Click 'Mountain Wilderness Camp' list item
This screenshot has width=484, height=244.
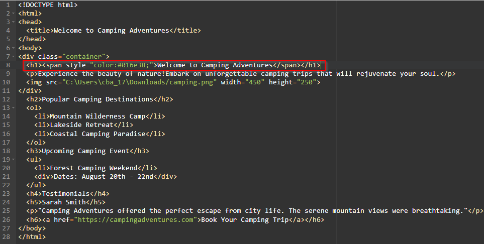click(98, 116)
